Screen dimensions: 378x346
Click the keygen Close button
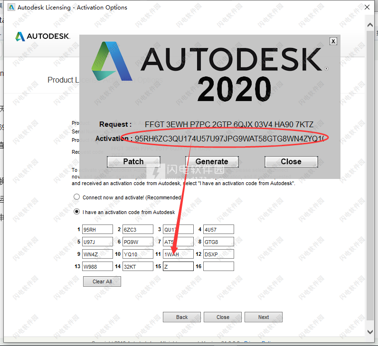click(291, 161)
